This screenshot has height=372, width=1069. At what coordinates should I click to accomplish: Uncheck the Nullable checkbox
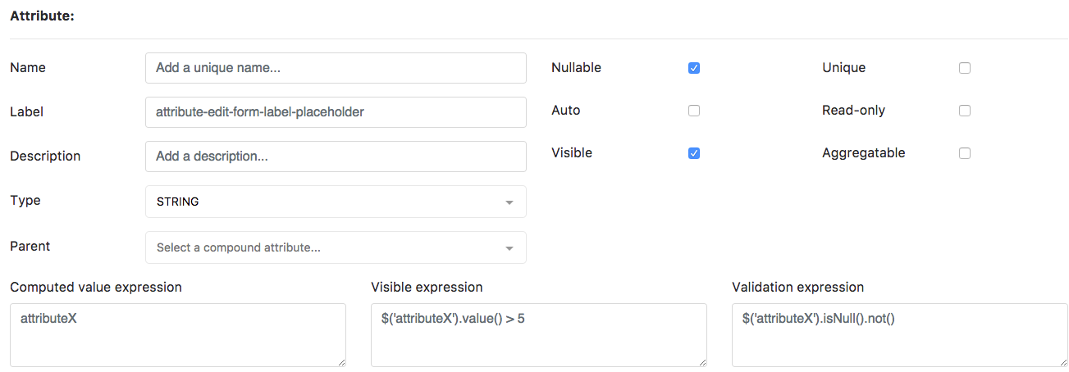point(694,68)
